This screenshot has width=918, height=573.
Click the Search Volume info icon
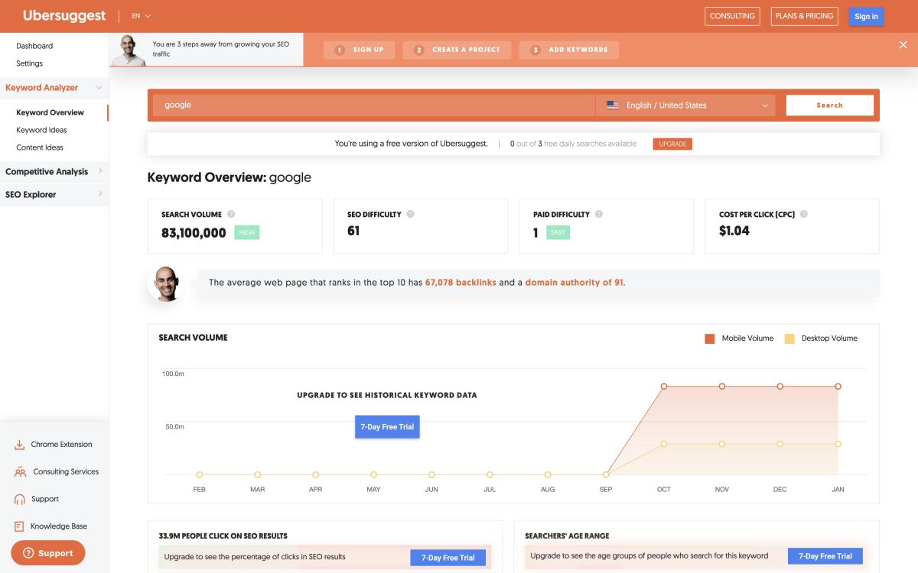click(231, 215)
